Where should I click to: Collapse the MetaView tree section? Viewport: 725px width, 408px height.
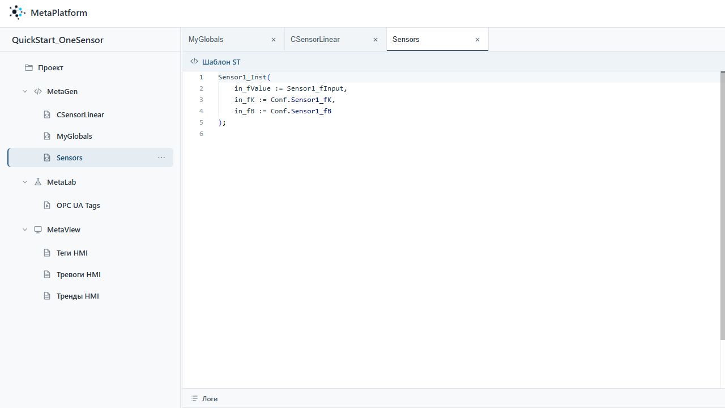point(25,229)
